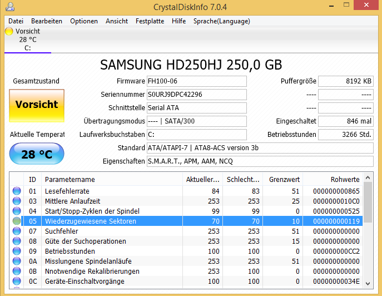This screenshot has height=296, width=382.
Task: Click the status orb for Nnotwendige Rekalibrierungen
Action: coord(17,271)
